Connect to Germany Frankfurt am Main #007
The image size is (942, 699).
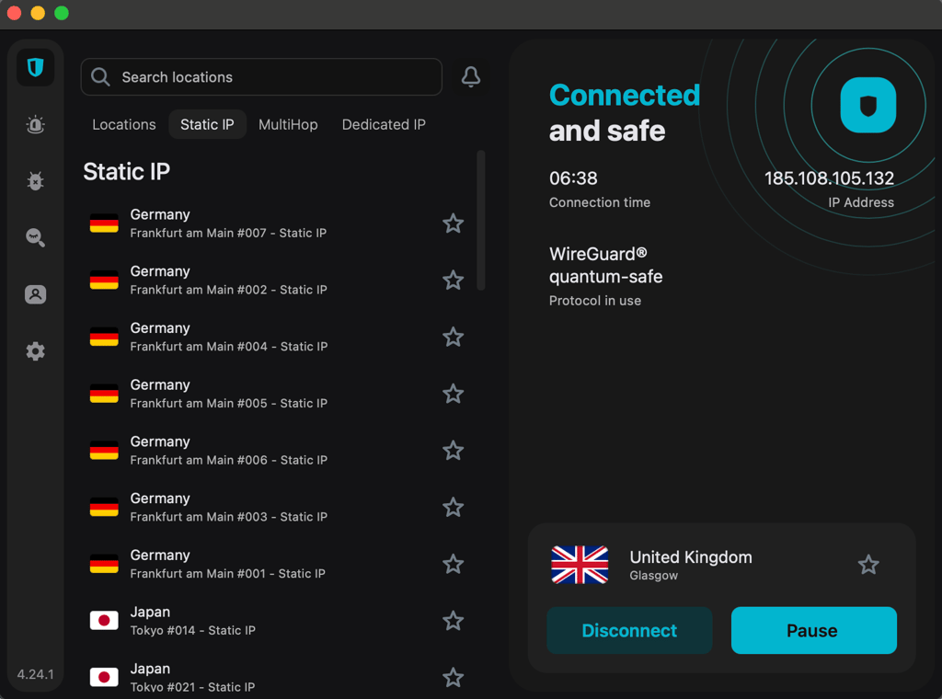pos(276,223)
